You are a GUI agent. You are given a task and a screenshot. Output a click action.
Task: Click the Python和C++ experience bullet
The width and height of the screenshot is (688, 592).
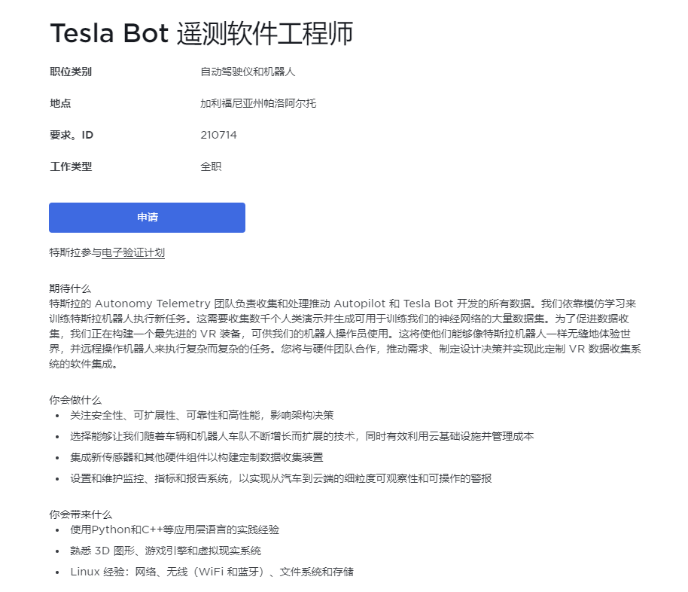175,529
